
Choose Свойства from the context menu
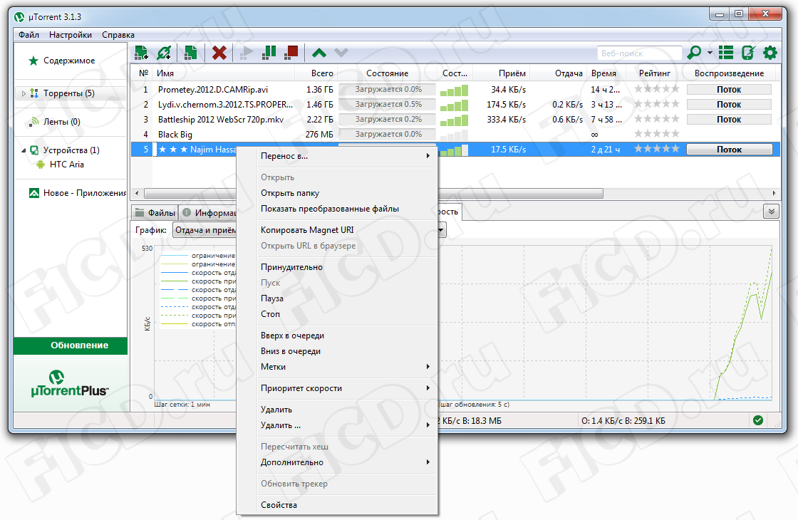point(337,505)
